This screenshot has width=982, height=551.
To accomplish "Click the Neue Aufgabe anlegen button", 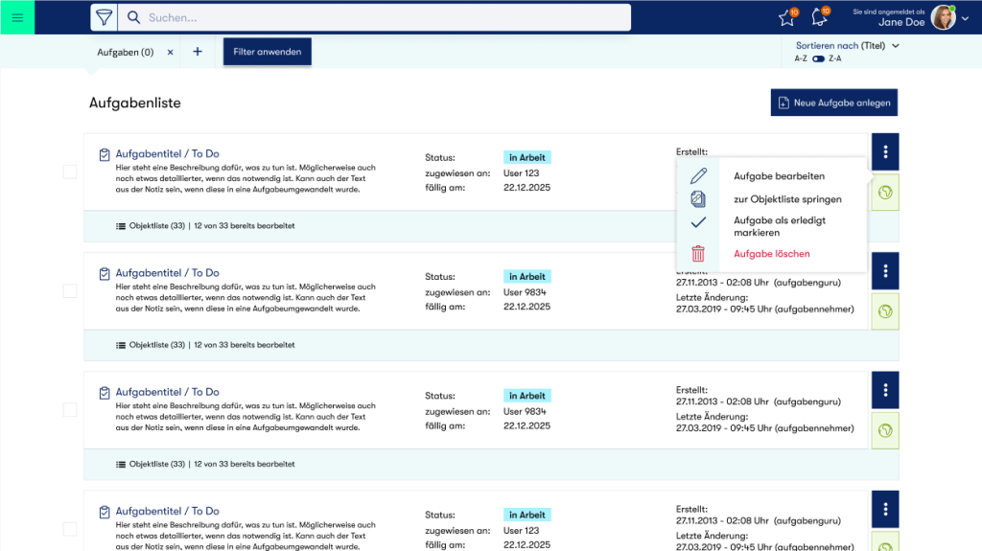I will click(833, 103).
